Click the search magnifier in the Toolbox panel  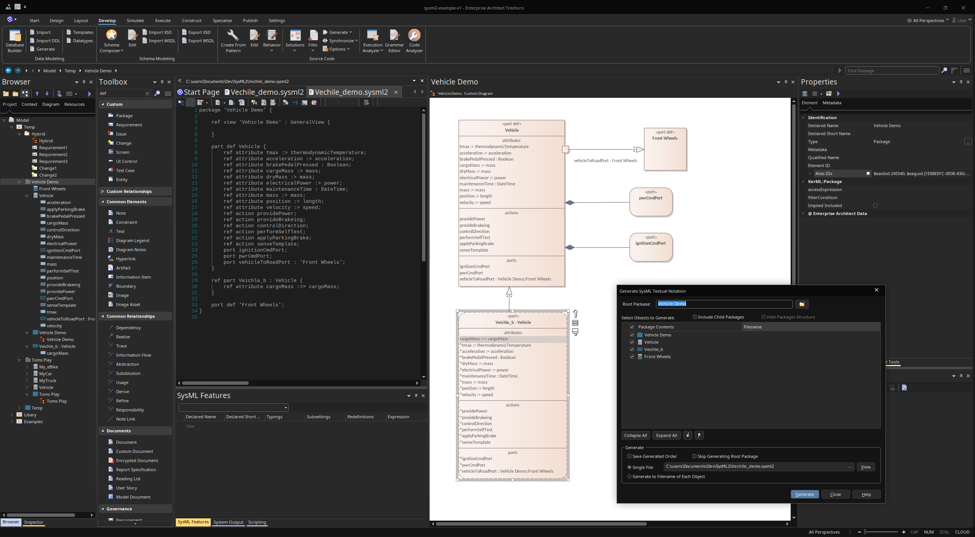click(x=157, y=93)
